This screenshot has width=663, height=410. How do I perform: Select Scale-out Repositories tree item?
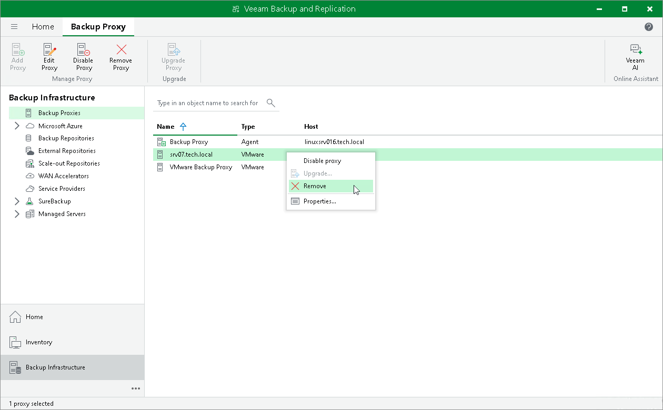(x=69, y=163)
